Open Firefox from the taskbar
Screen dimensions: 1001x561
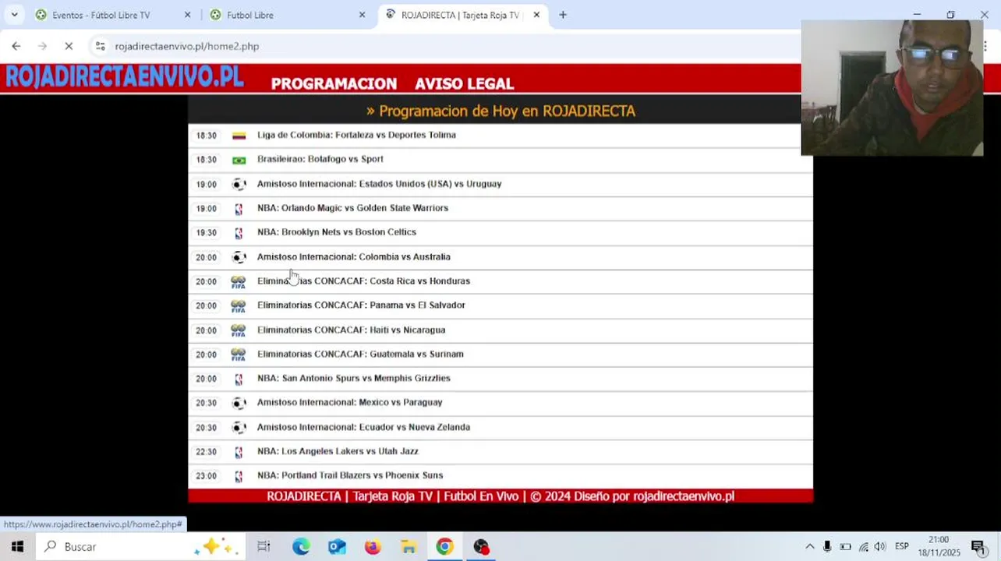coord(373,547)
